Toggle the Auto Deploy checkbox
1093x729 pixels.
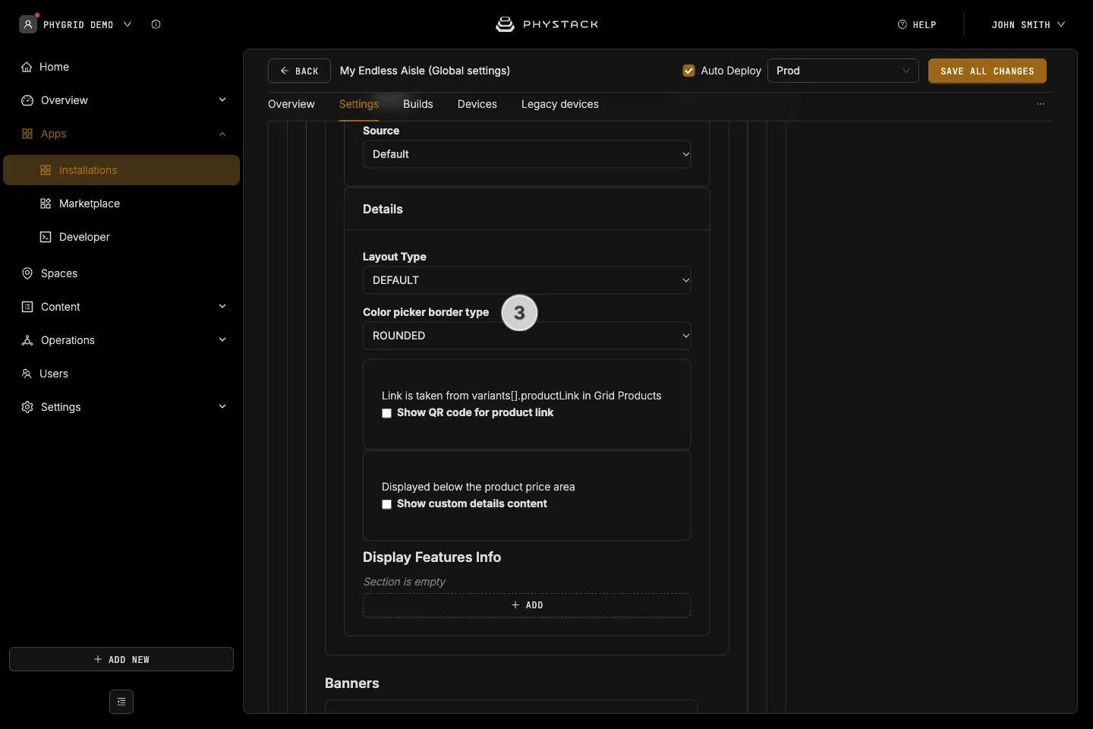coord(689,71)
